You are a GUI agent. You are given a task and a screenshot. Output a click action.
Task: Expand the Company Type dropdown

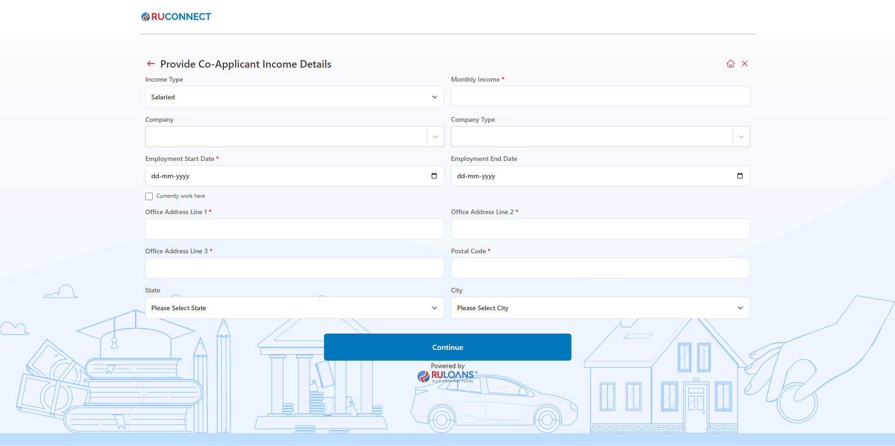[x=741, y=137]
